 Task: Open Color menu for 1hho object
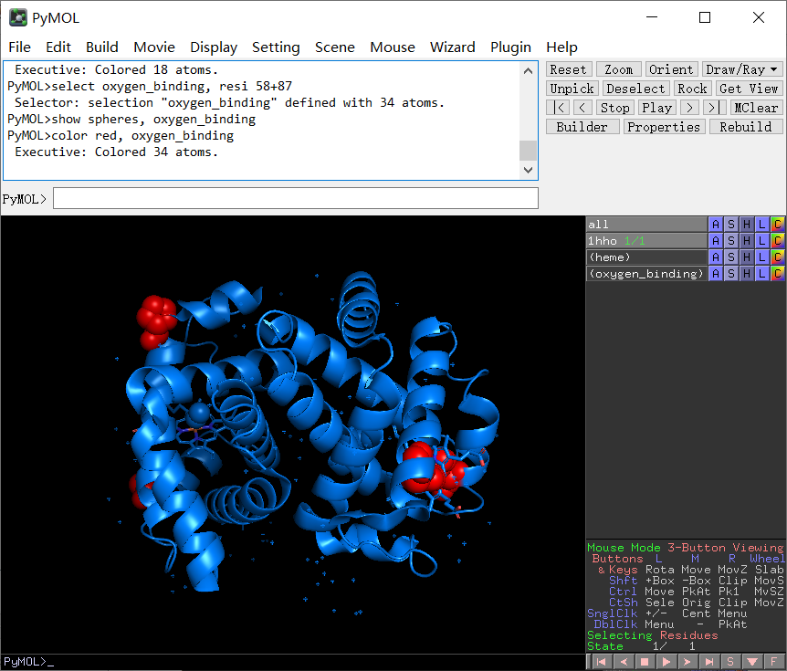pyautogui.click(x=778, y=241)
